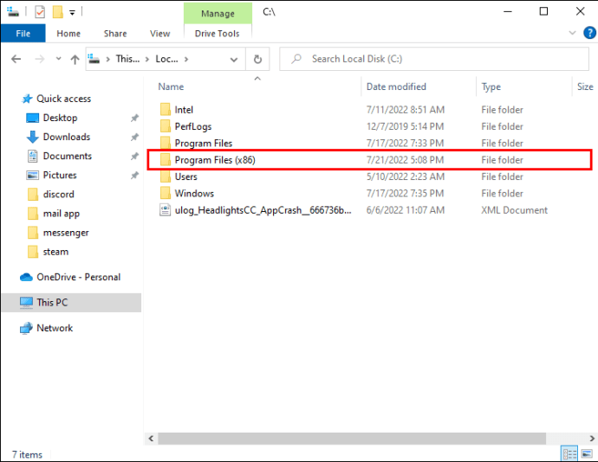Click the search magnifier icon
598x462 pixels.
pos(296,59)
